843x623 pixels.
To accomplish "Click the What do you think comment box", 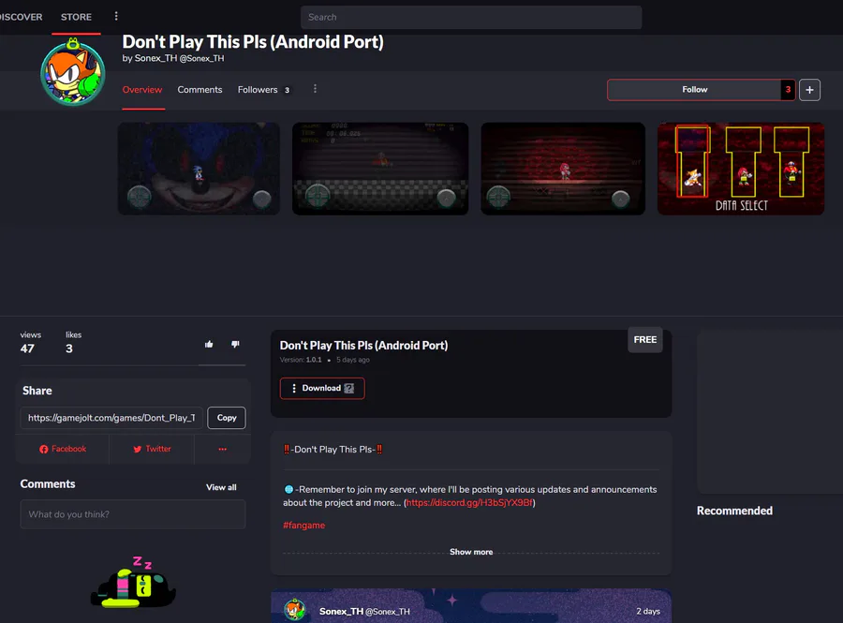I will tap(133, 514).
